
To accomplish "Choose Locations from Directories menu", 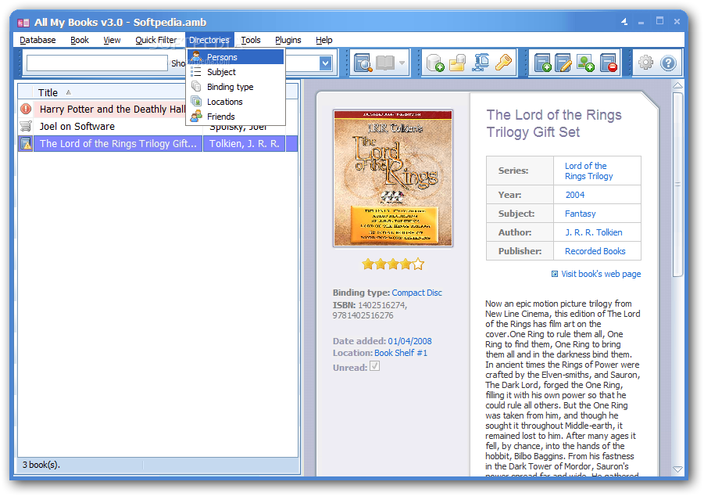I will [x=236, y=102].
